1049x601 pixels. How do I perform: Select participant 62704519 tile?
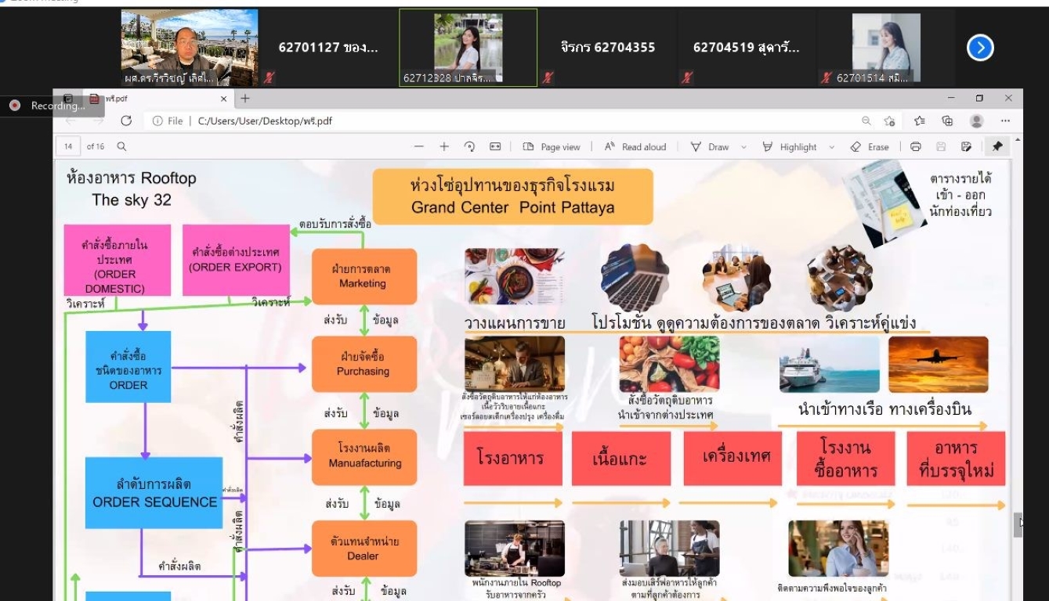(x=747, y=48)
